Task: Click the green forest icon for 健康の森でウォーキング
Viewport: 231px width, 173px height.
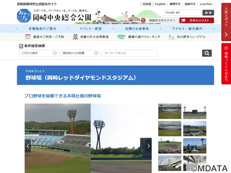Action: click(121, 37)
